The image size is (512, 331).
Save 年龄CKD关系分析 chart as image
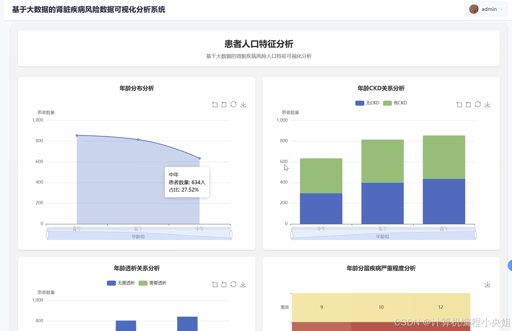[487, 104]
